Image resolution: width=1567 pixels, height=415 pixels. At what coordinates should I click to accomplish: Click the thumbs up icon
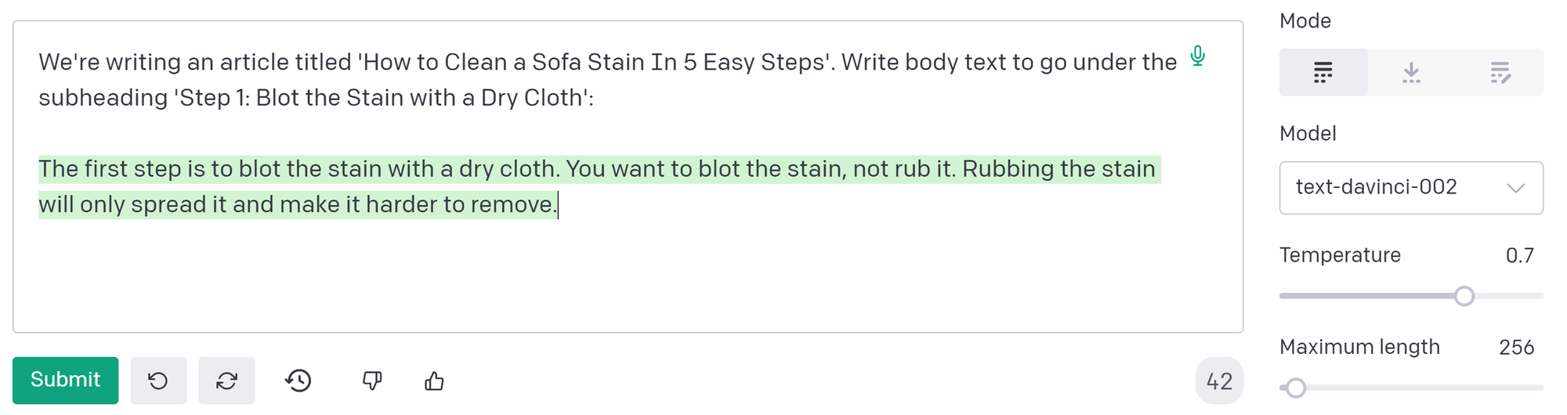(434, 381)
